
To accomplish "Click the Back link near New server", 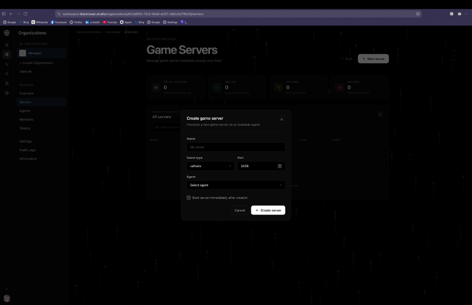I will [x=347, y=59].
